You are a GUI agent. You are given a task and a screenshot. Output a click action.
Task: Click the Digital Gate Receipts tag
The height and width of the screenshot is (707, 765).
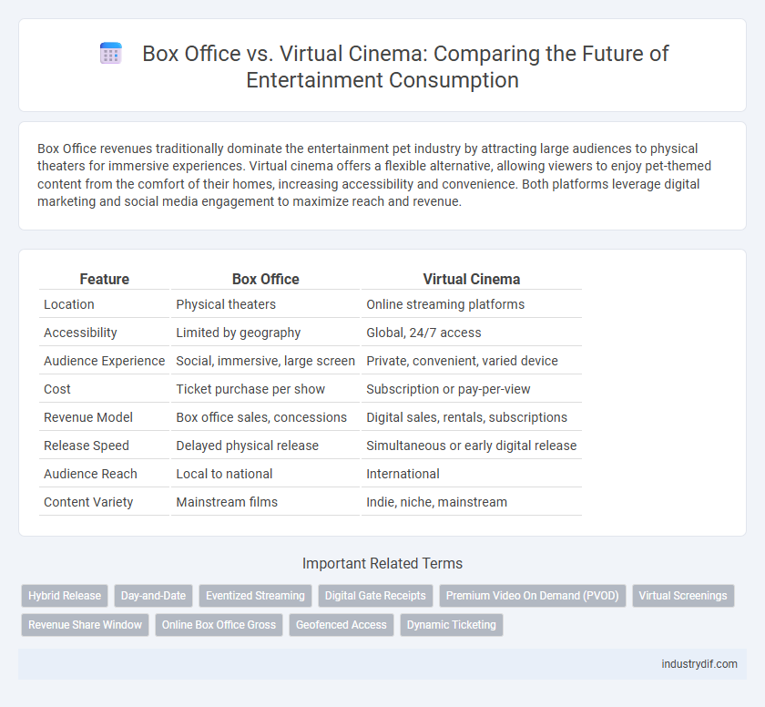tap(375, 596)
